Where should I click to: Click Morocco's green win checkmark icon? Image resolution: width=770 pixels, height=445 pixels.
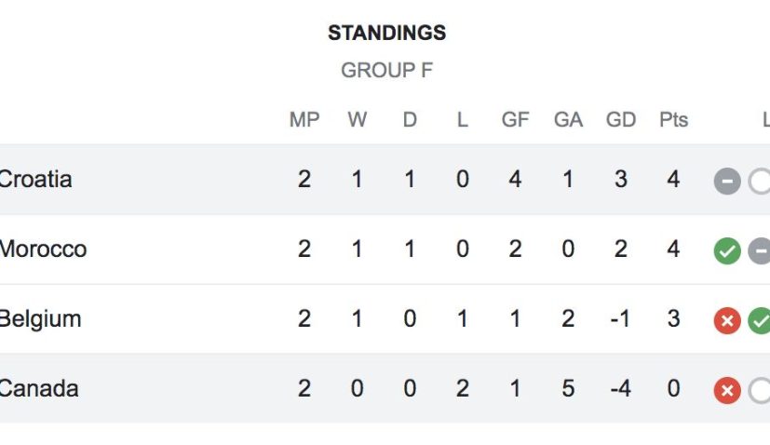tap(727, 250)
